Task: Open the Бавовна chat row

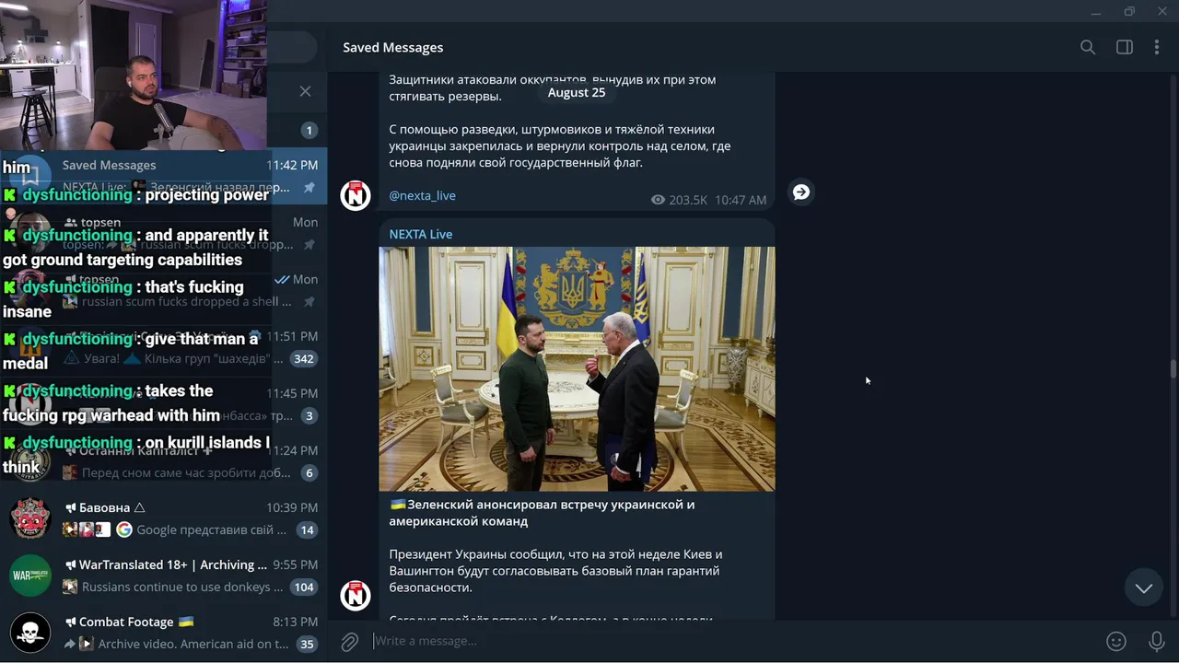Action: 163,518
